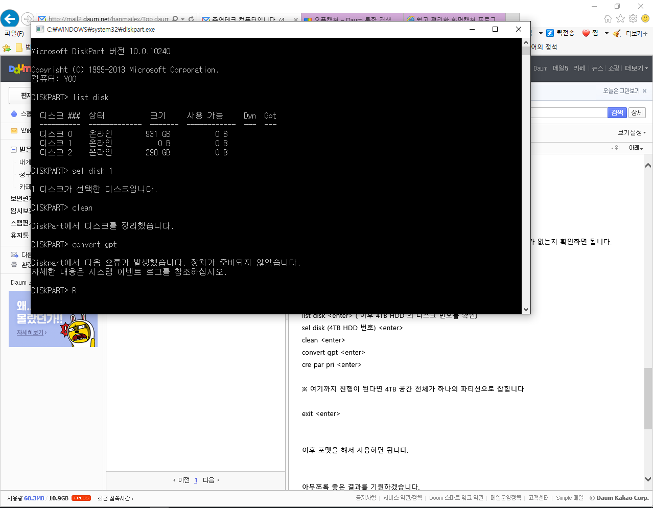This screenshot has width=653, height=508.
Task: Open the 아래 navigation dropdown
Action: tap(636, 148)
